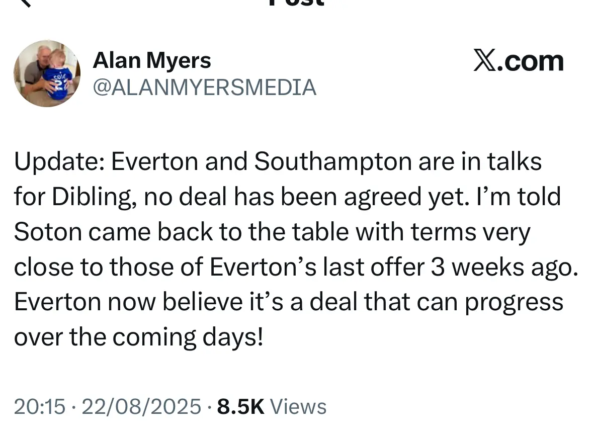Click the partially visible Post header title

tap(296, 3)
